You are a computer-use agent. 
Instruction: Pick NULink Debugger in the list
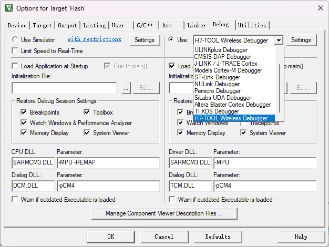[234, 84]
